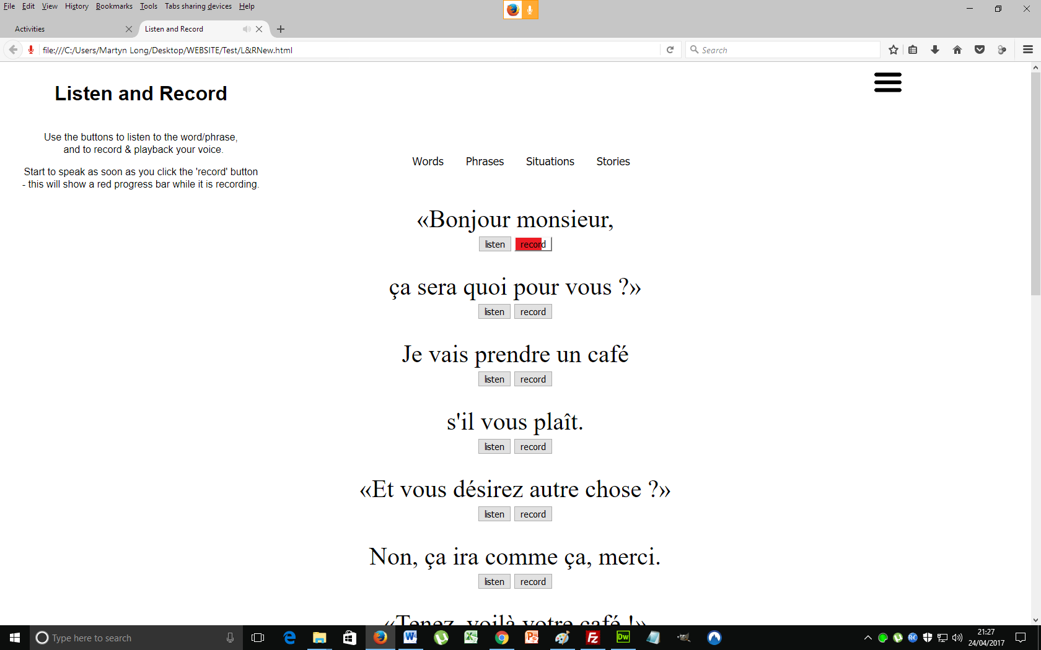Open Dreamweaver from the taskbar
Image resolution: width=1041 pixels, height=650 pixels.
[x=623, y=638]
